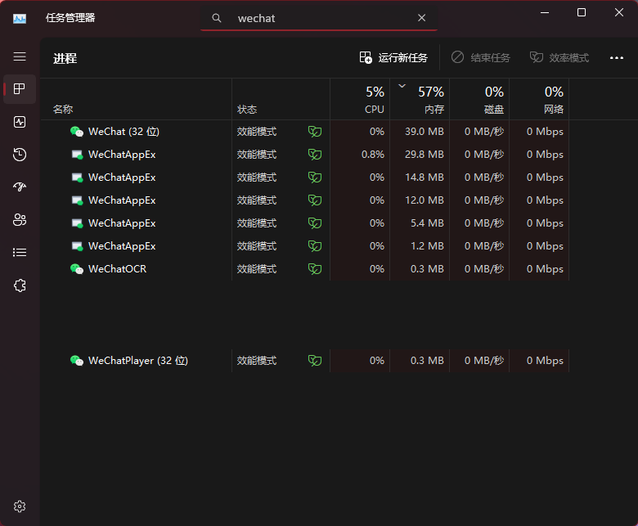Image resolution: width=638 pixels, height=526 pixels.
Task: Select WeChatAppEx row using 5.4 MB
Action: pyautogui.click(x=305, y=223)
